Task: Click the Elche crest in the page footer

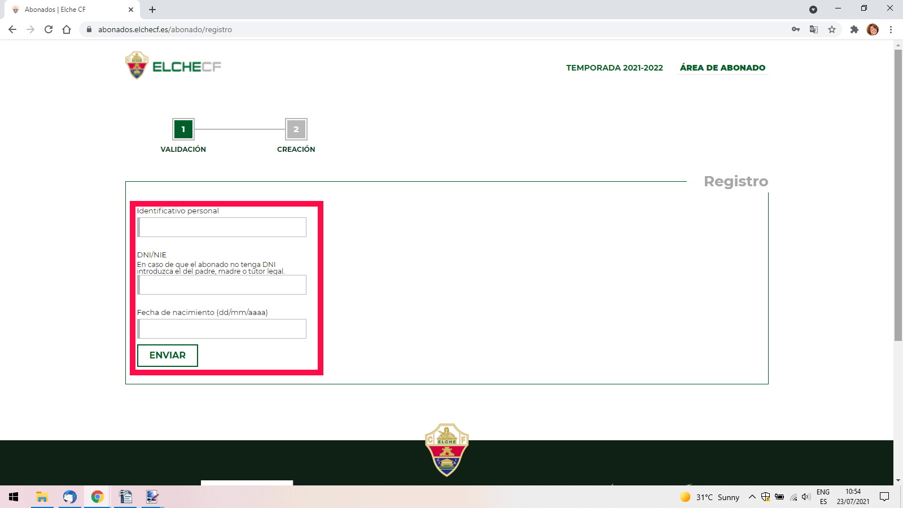Action: [446, 449]
